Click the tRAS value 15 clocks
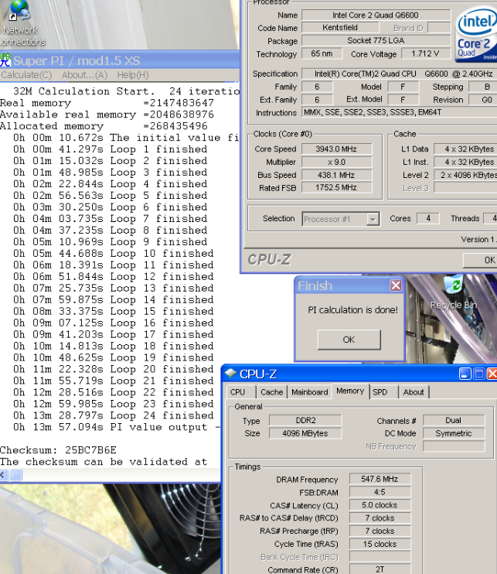 tap(380, 544)
